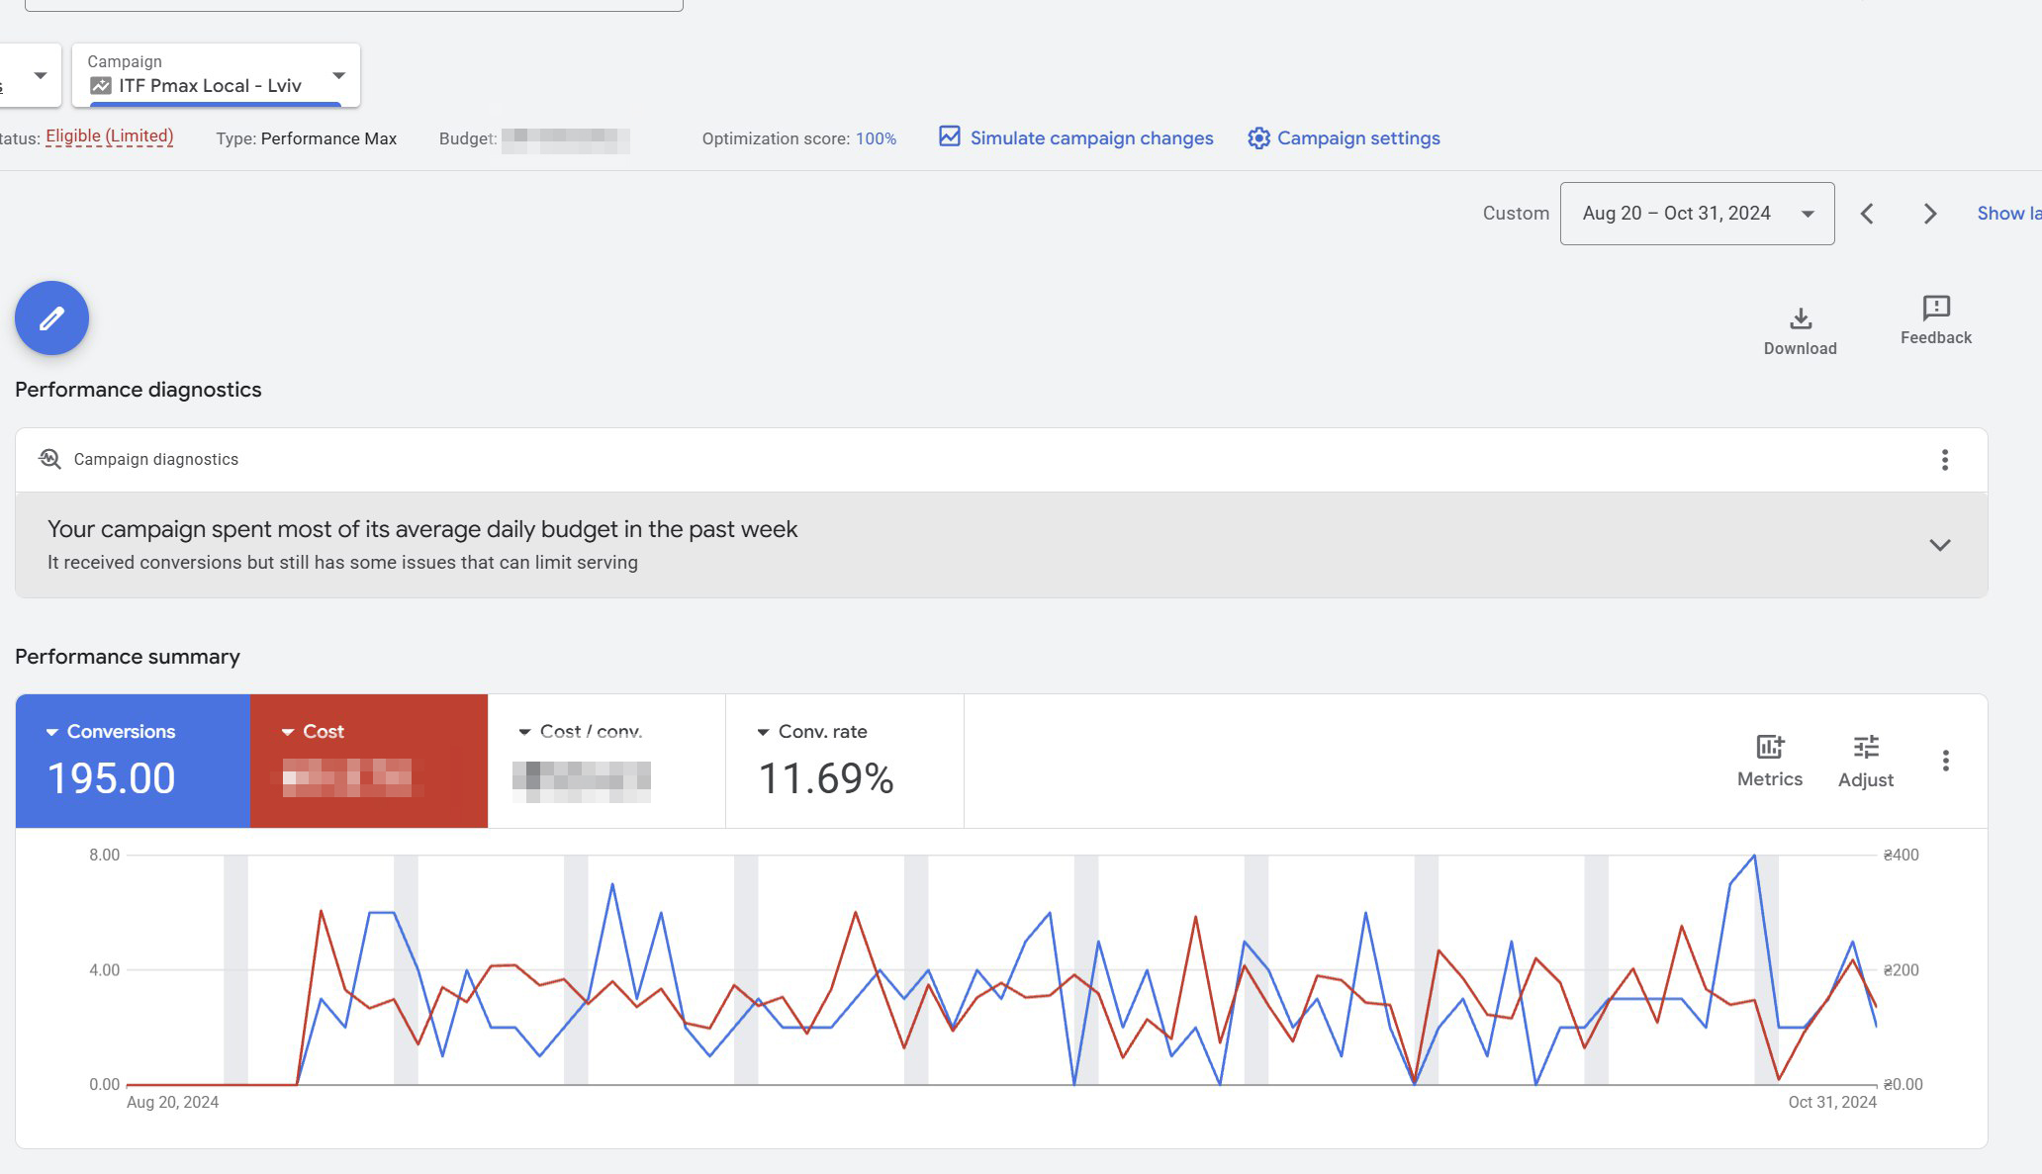Click the Adjust sliders icon
This screenshot has width=2042, height=1174.
click(1865, 747)
